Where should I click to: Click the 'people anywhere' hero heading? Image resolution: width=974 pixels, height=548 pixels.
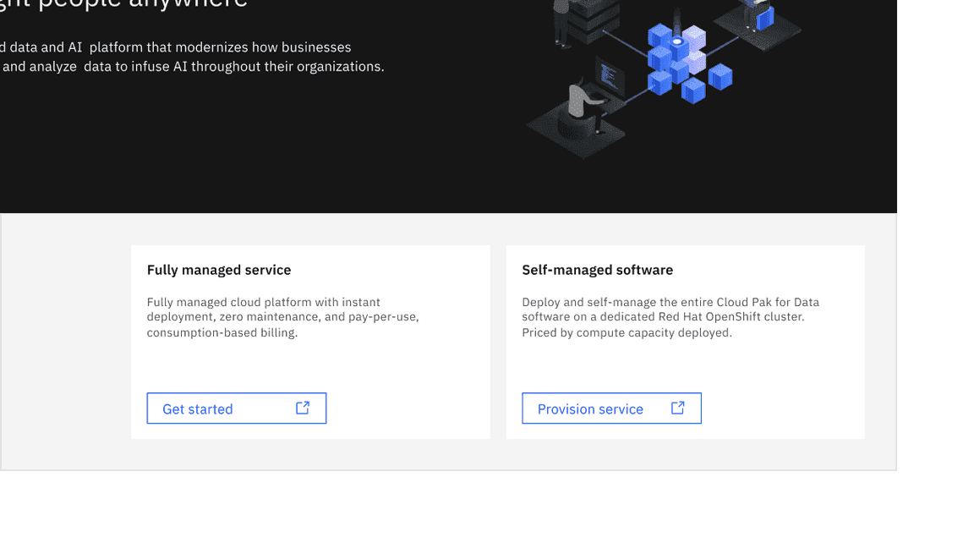click(x=127, y=4)
